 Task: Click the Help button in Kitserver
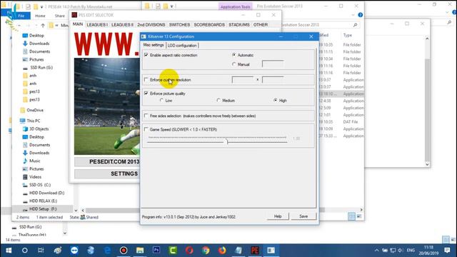tap(278, 216)
